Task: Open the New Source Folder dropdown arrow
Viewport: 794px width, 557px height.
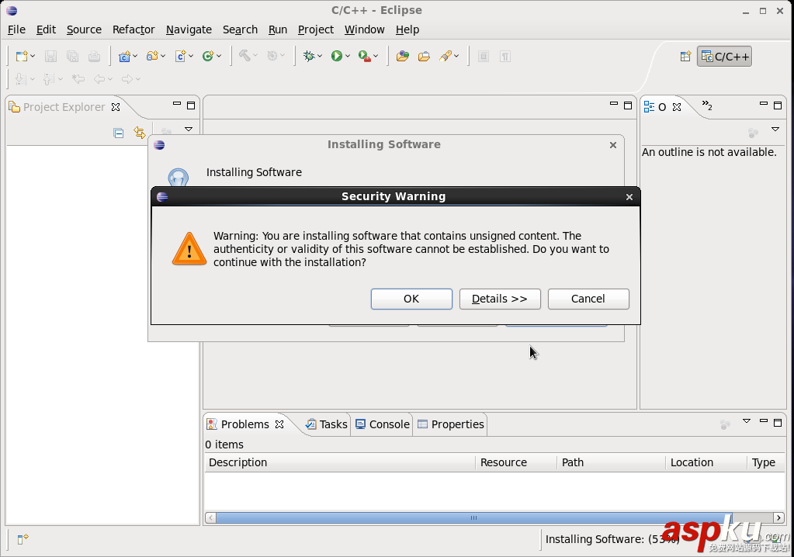Action: [163, 56]
